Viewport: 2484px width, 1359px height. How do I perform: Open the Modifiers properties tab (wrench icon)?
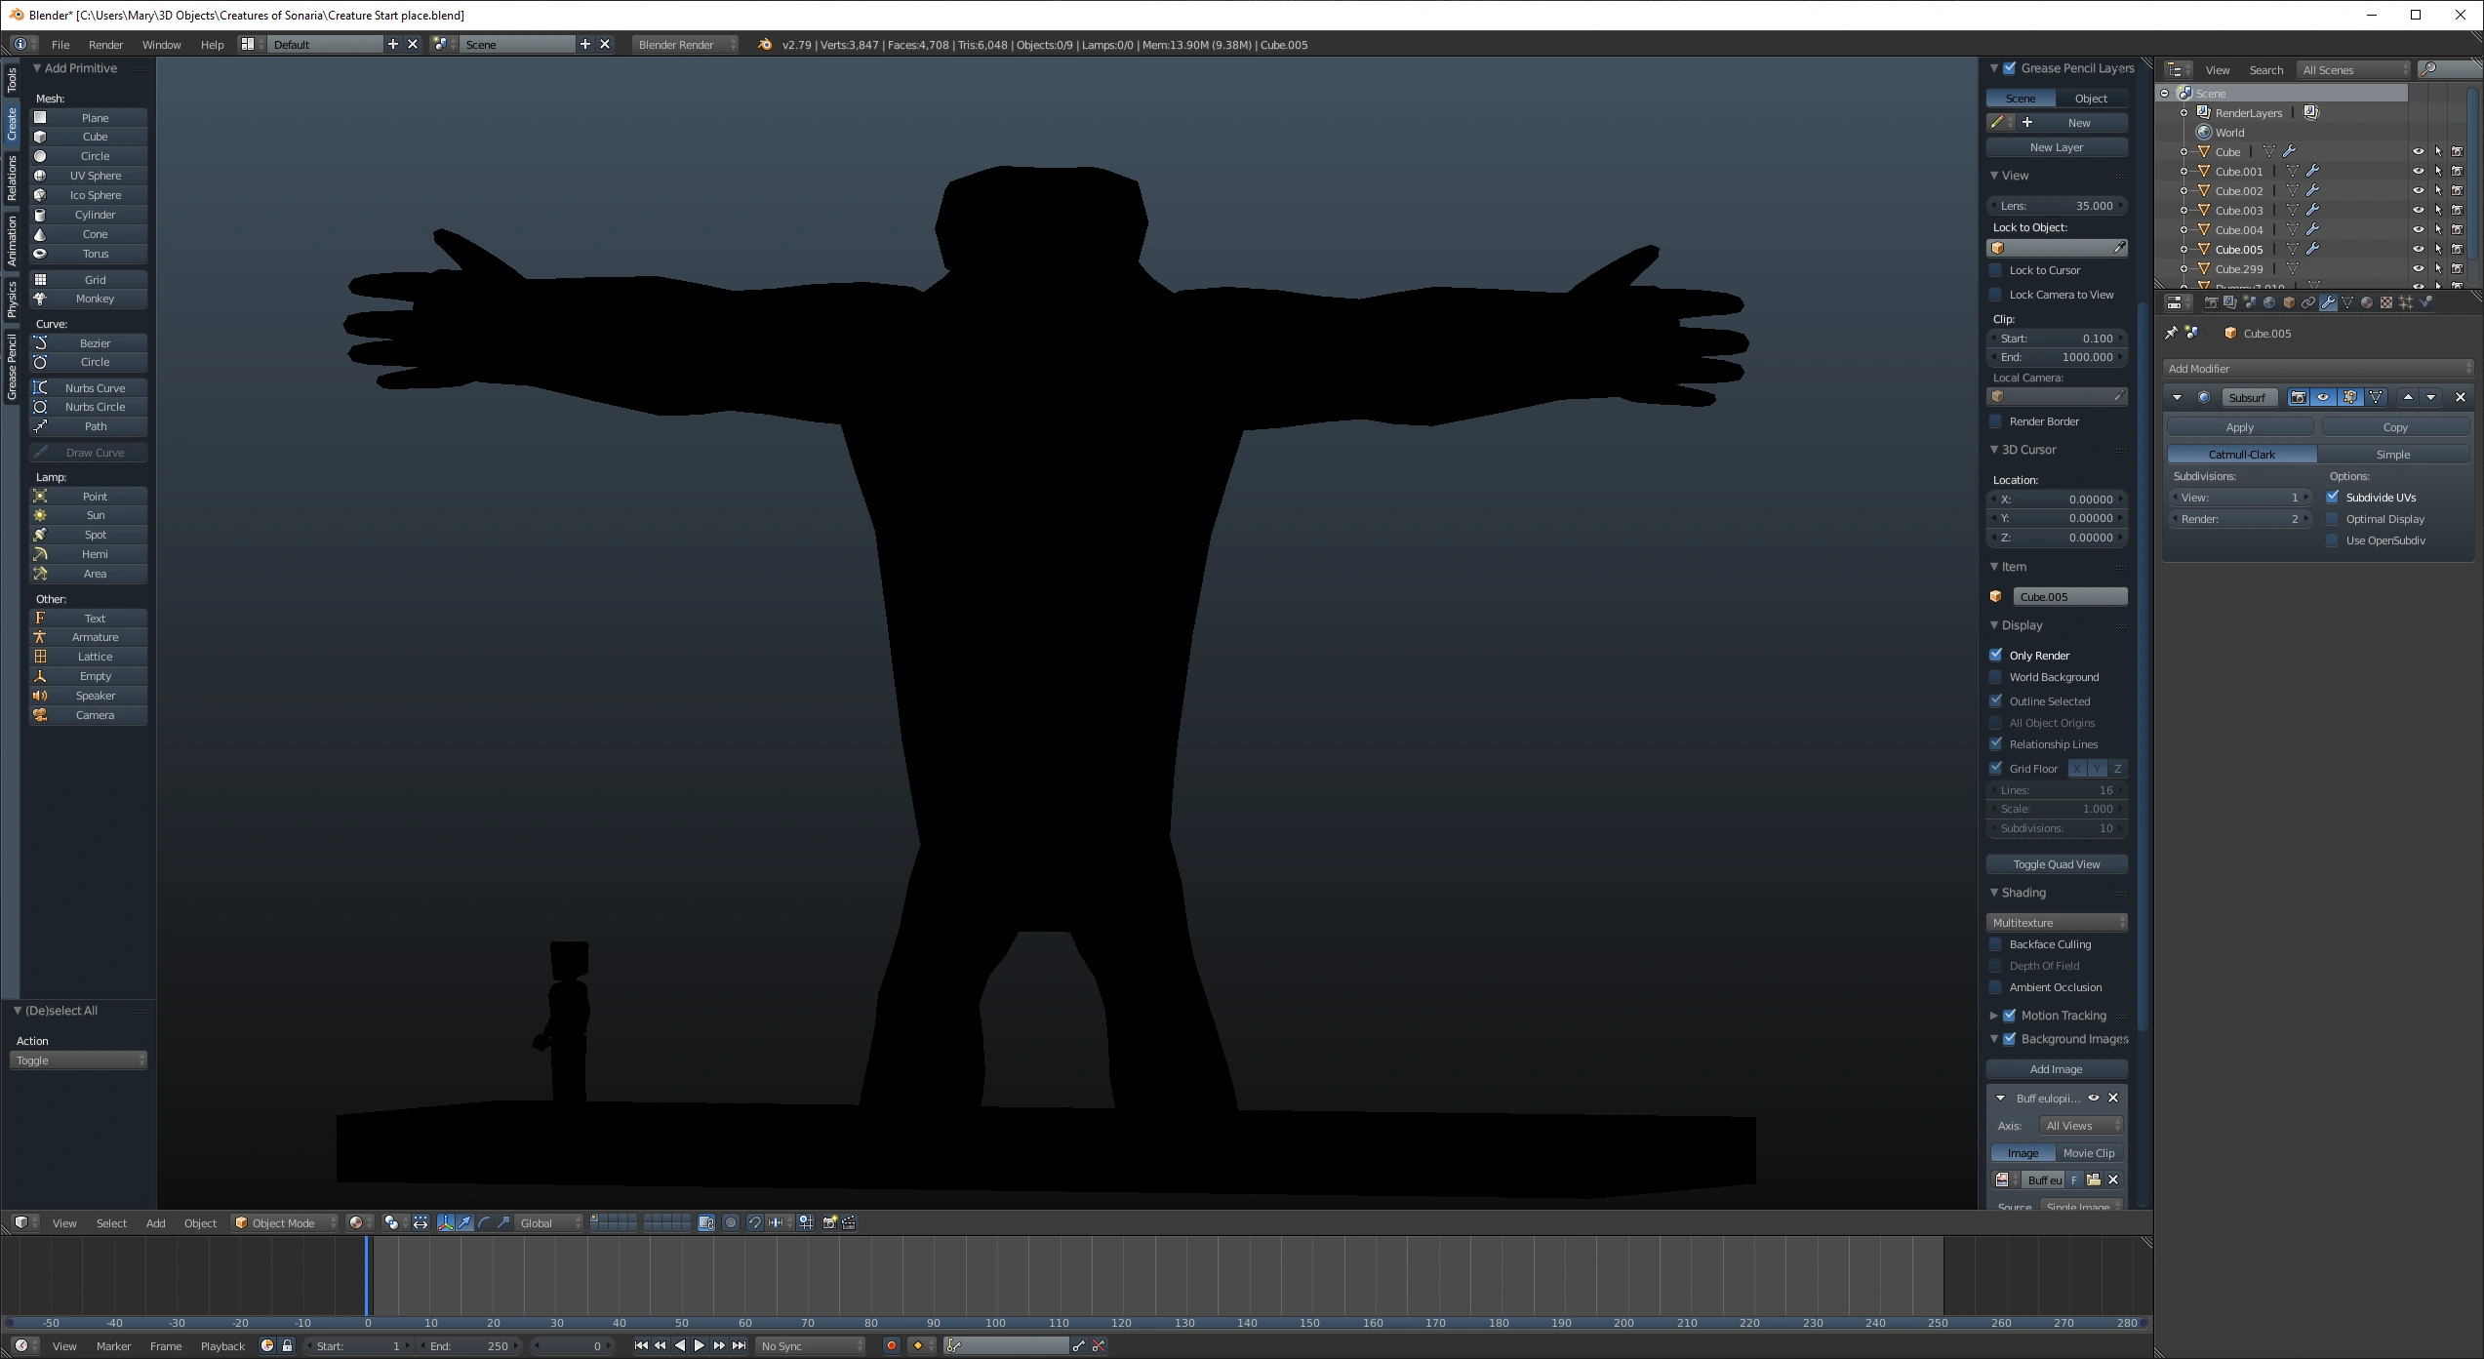pos(2328,303)
